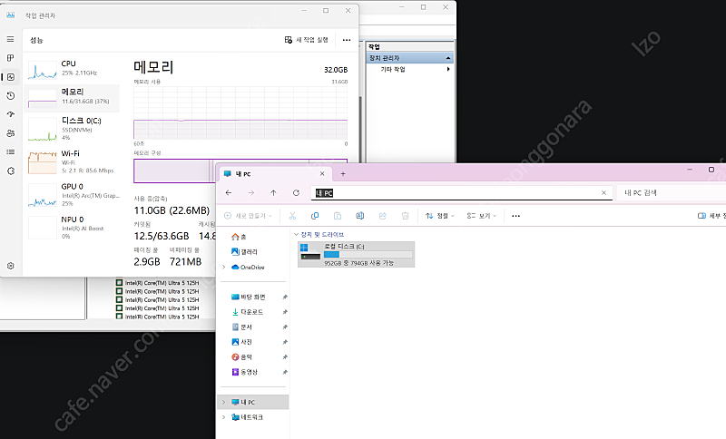Go forward in File Explorer
726x439 pixels.
[251, 193]
